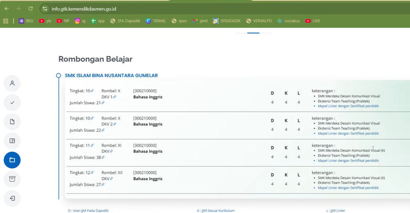This screenshot has width=410, height=213.
Task: Click link icon next to DKV 2
Action: point(115,124)
